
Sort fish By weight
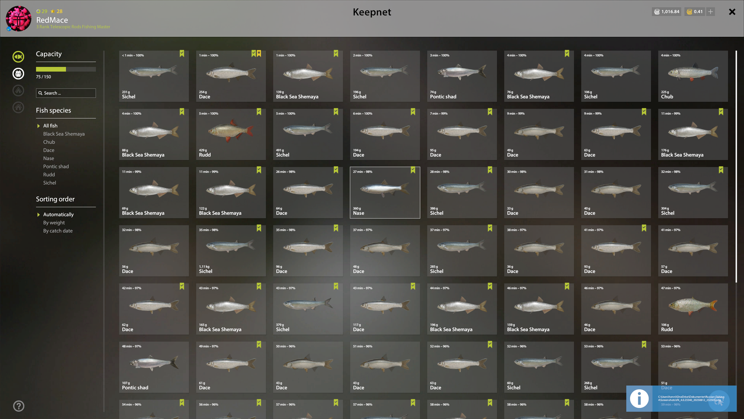point(54,223)
